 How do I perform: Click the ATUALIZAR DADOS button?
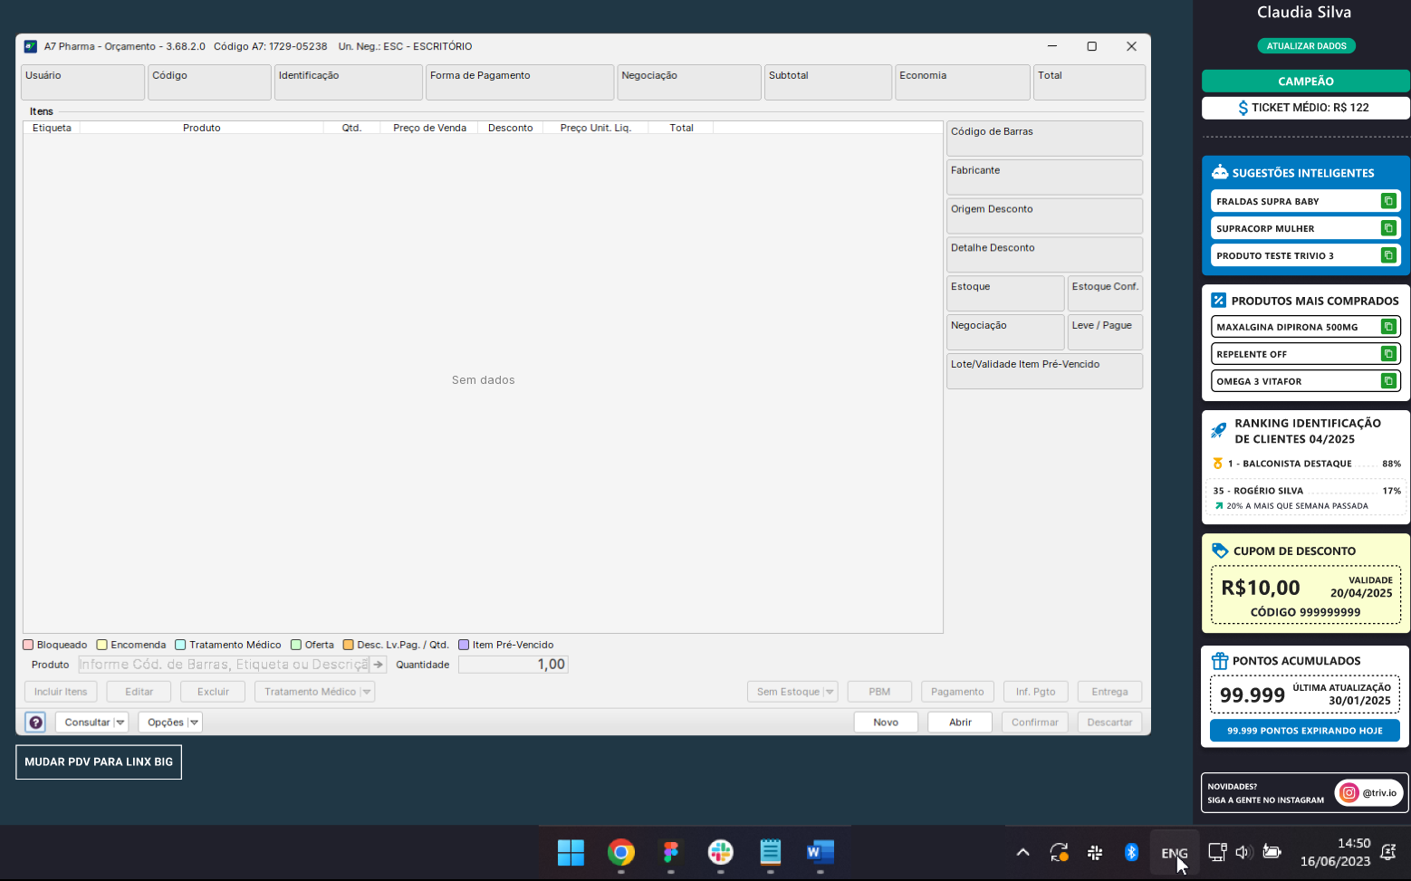1306,46
